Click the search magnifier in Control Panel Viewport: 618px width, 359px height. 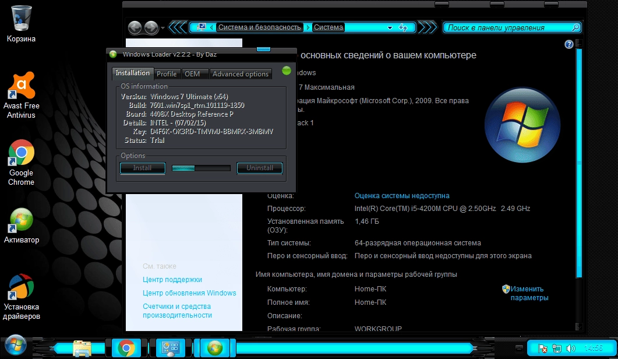(x=575, y=27)
